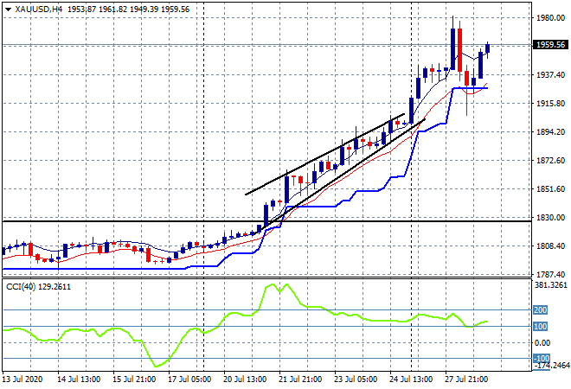
Task: Click the 1787.40 price axis label
Action: click(550, 274)
